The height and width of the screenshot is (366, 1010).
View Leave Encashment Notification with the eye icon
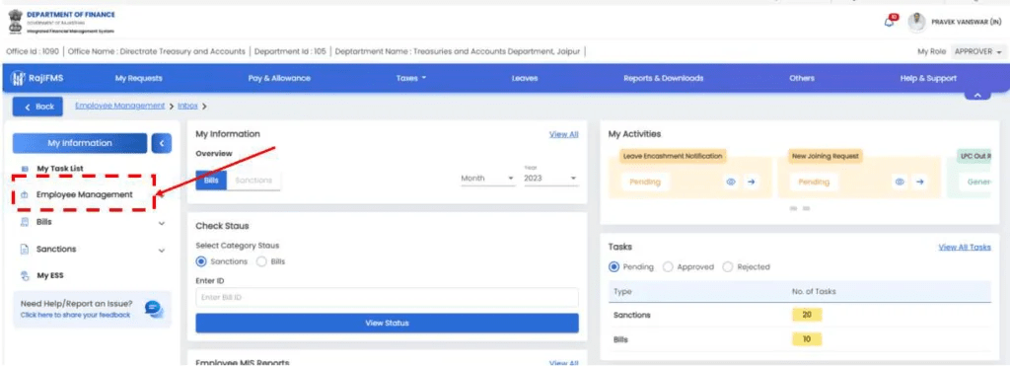tap(731, 183)
